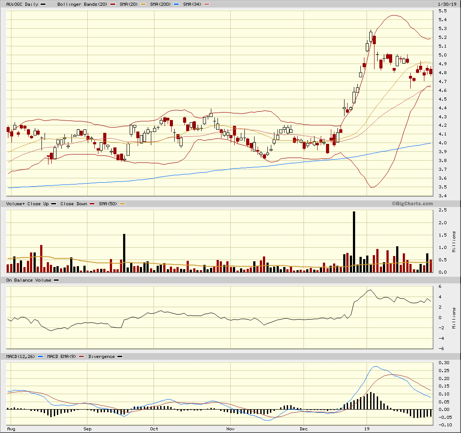Click the 4.0 price axis value
The width and height of the screenshot is (461, 433).
click(442, 143)
